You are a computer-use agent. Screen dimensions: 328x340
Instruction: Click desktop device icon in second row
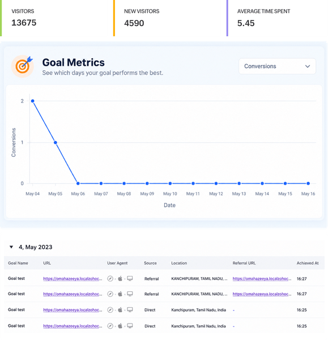pyautogui.click(x=130, y=294)
